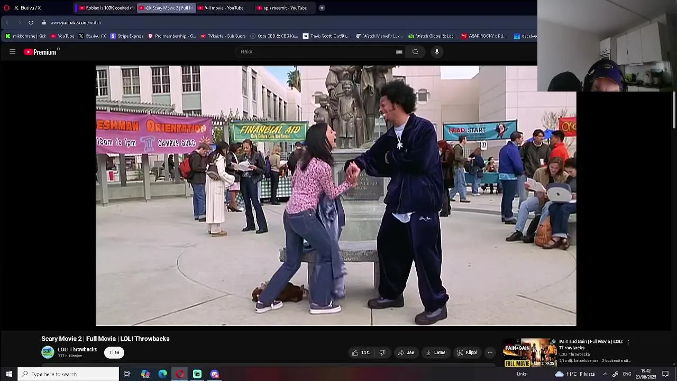Click the Links toolbar label on the taskbar
The width and height of the screenshot is (677, 381).
tap(522, 374)
